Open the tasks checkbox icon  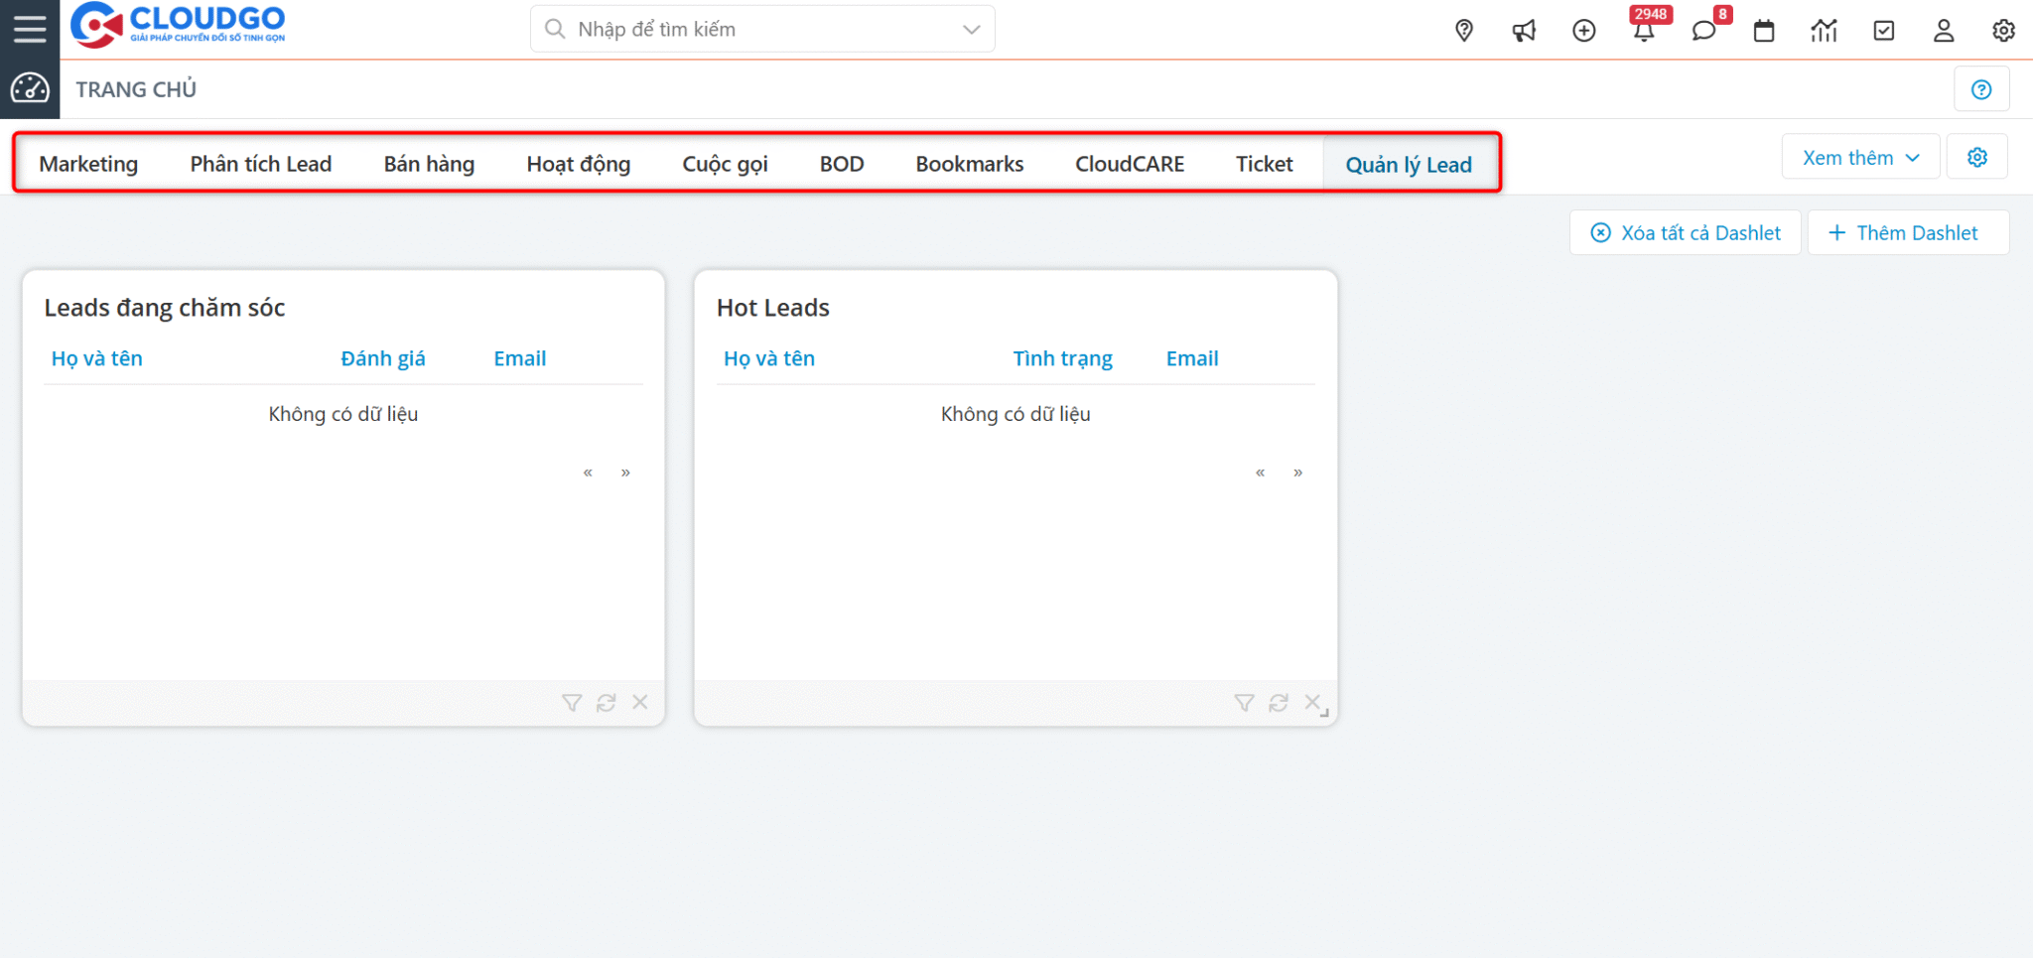[x=1884, y=31]
